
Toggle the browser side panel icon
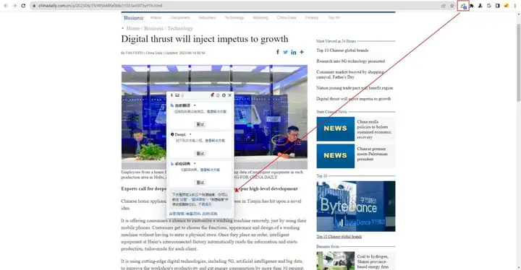coord(497,6)
